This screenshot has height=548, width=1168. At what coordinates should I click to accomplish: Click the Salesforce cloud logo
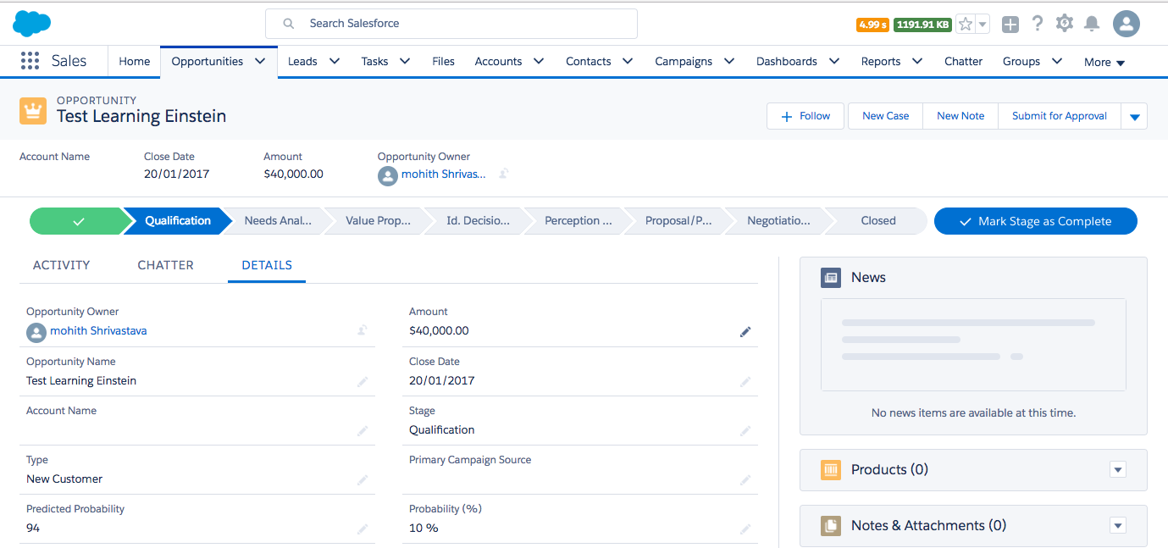(32, 24)
